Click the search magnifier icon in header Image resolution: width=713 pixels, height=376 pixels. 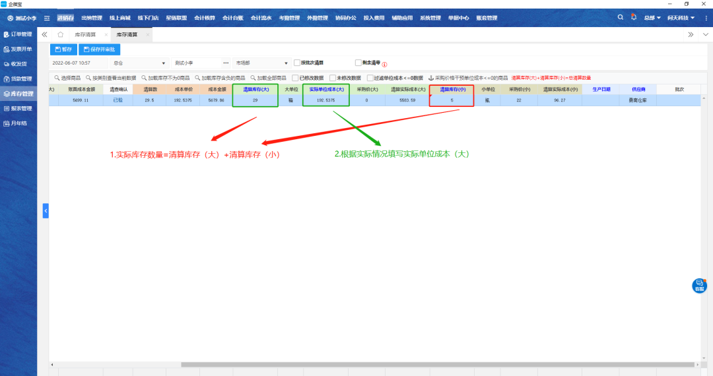point(620,18)
